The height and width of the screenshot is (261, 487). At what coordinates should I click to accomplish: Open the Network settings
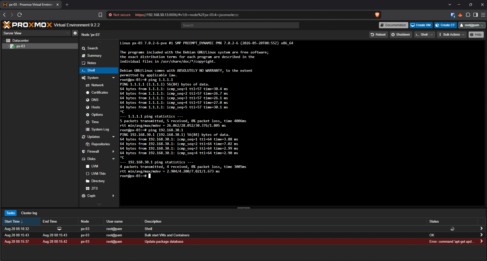click(97, 85)
